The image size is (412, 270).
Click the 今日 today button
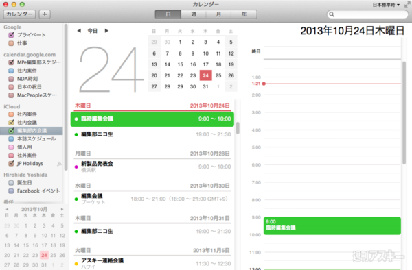pyautogui.click(x=93, y=31)
